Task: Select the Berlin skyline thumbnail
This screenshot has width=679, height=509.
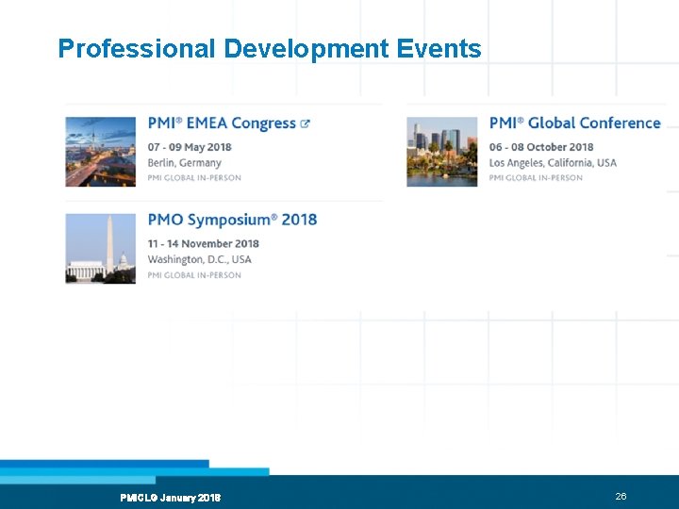Action: [x=101, y=152]
